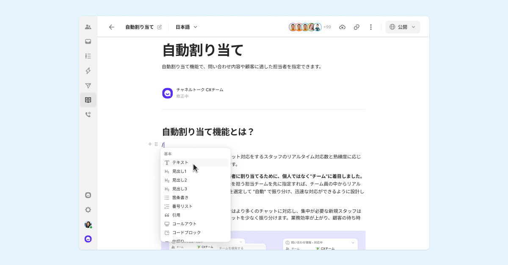The width and height of the screenshot is (508, 265).
Task: Click the description line under the title
Action: (242, 66)
